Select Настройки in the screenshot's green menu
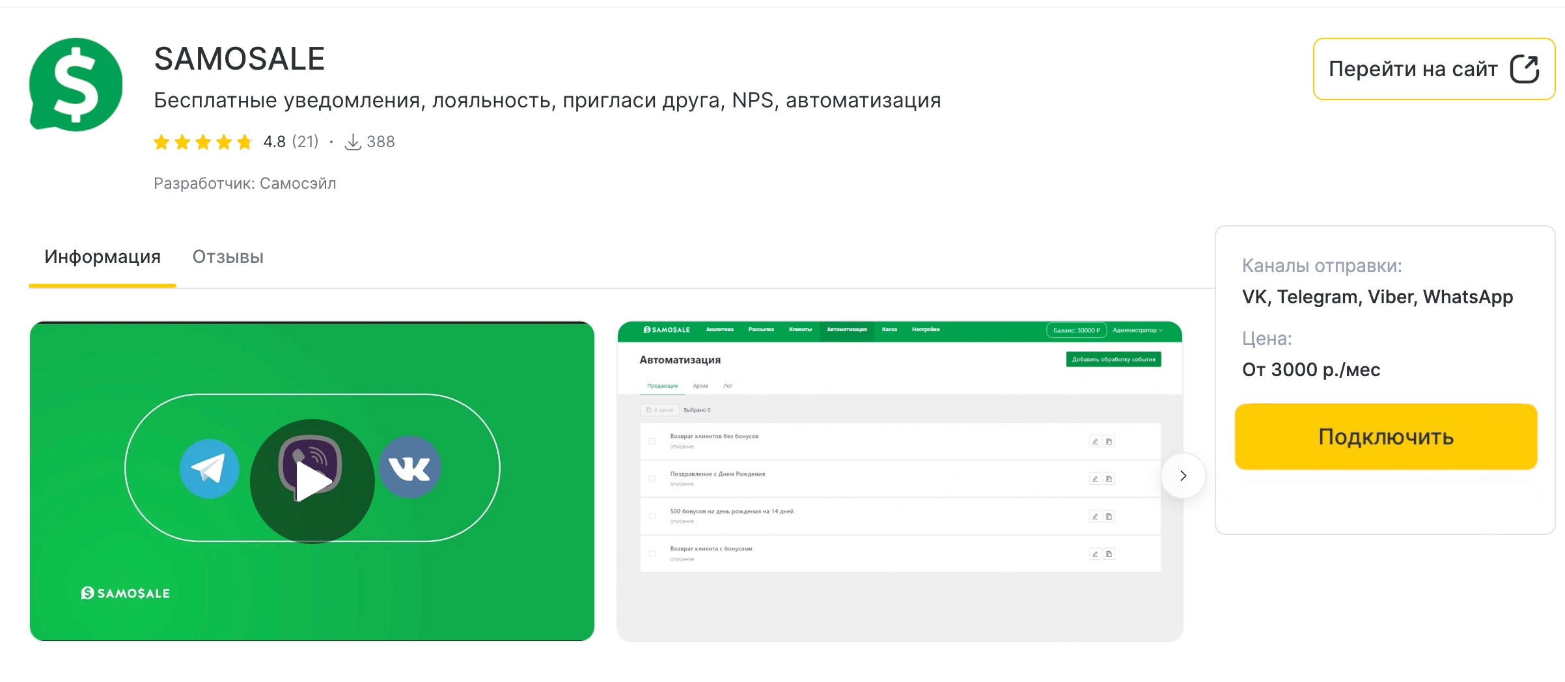 pyautogui.click(x=926, y=330)
